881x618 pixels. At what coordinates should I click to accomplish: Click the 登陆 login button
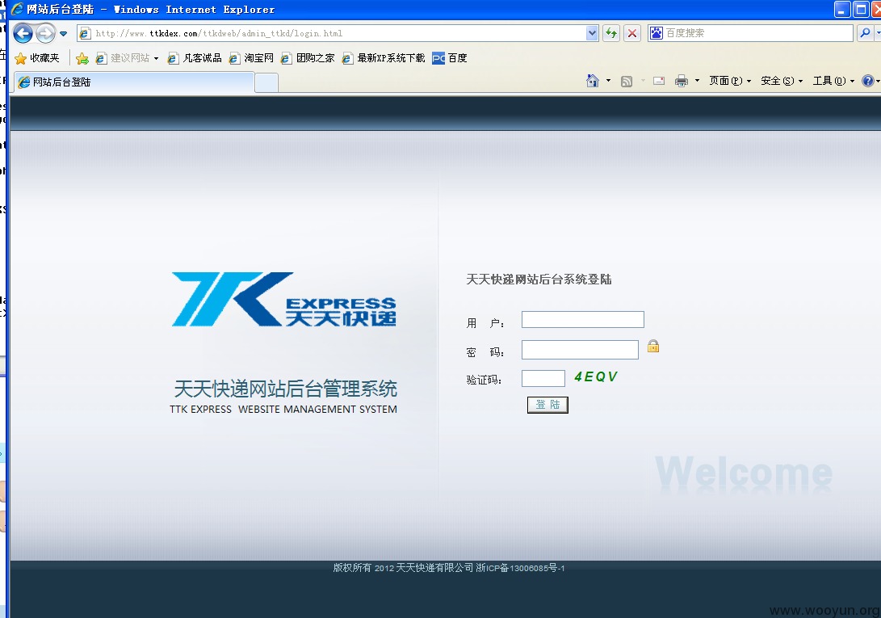547,405
